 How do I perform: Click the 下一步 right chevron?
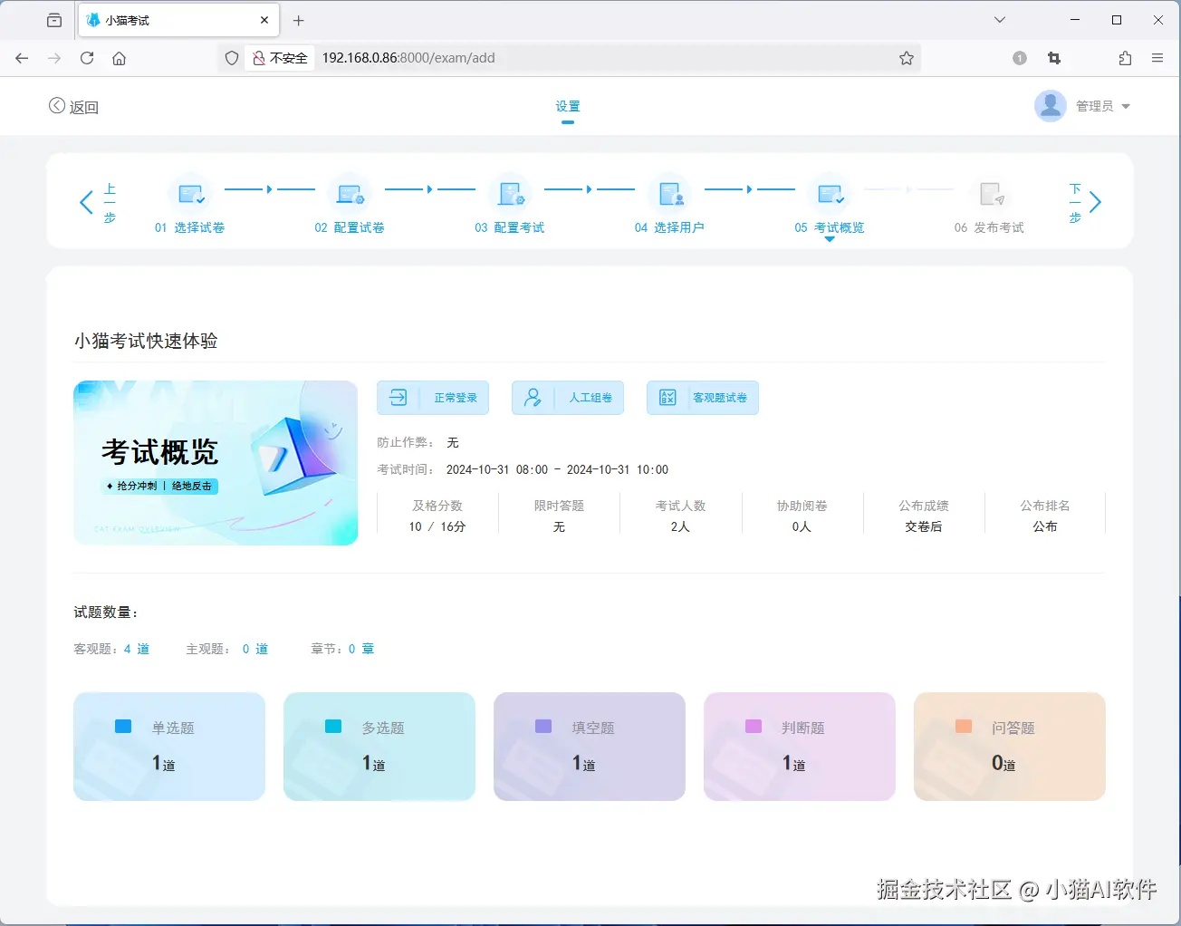pyautogui.click(x=1095, y=202)
